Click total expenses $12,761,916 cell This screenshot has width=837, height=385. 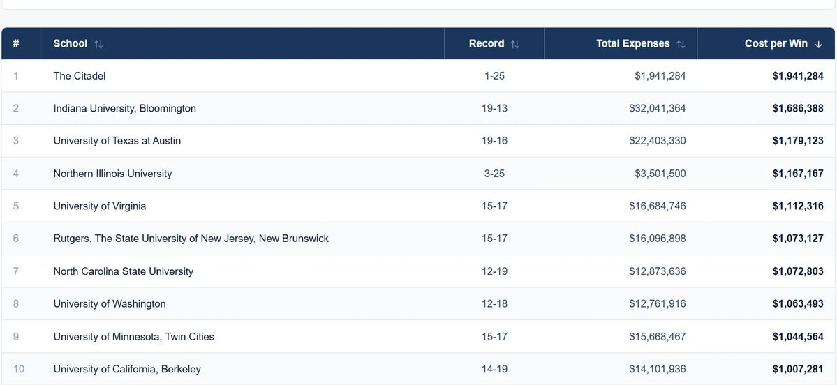coord(657,303)
